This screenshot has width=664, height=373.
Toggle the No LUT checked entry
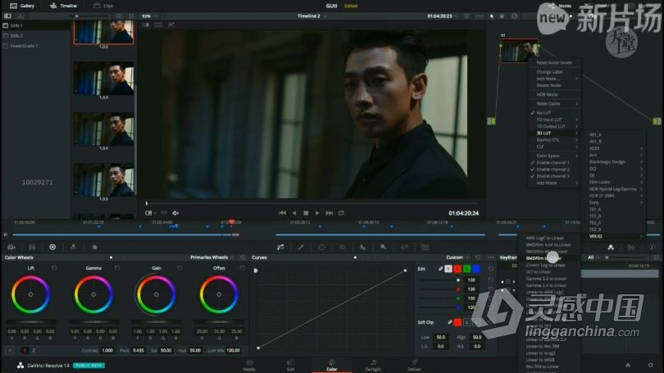pyautogui.click(x=554, y=113)
